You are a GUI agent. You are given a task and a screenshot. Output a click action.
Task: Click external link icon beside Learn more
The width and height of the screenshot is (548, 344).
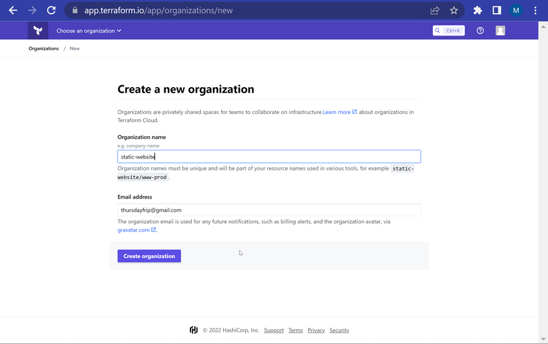[354, 112]
